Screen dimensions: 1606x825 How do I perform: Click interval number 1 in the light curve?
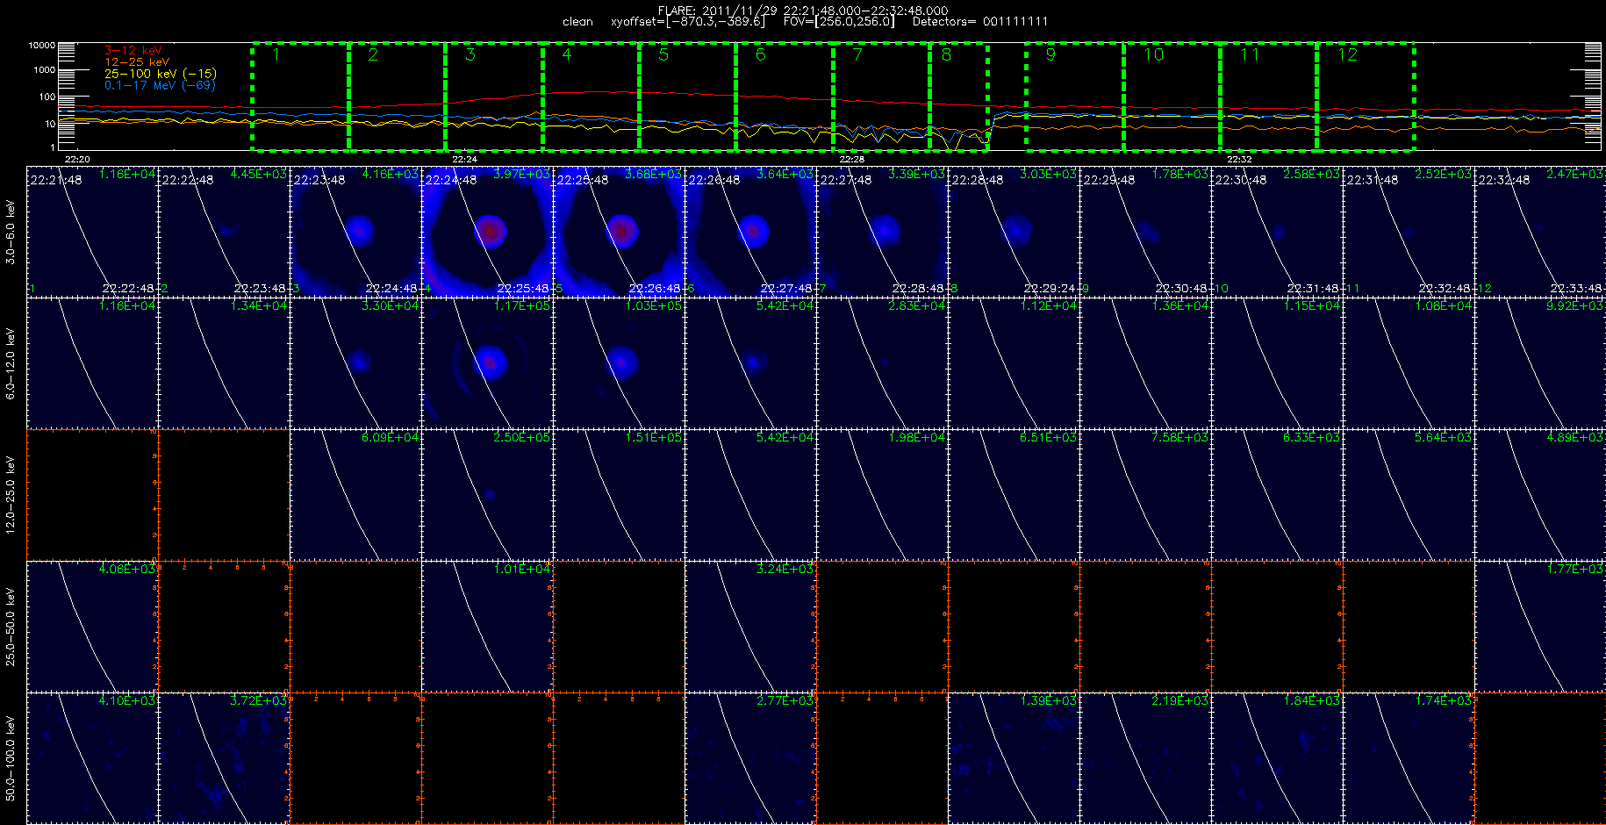pos(300,96)
